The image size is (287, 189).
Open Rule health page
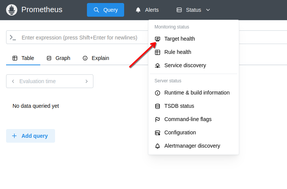178,52
